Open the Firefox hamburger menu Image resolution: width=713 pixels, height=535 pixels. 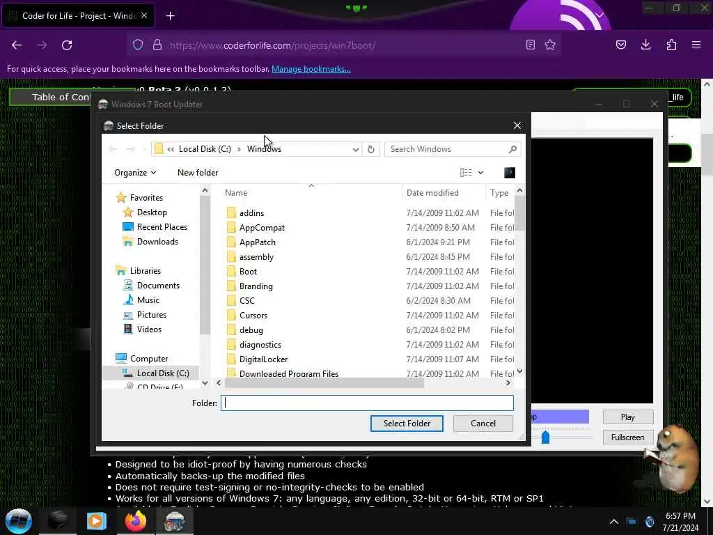(696, 45)
